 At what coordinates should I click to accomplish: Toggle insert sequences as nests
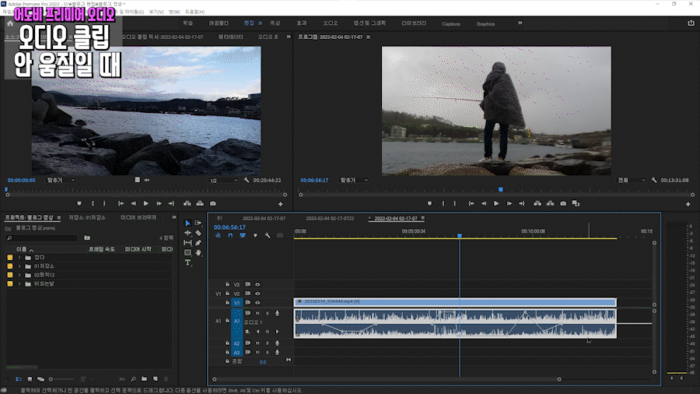[x=218, y=235]
